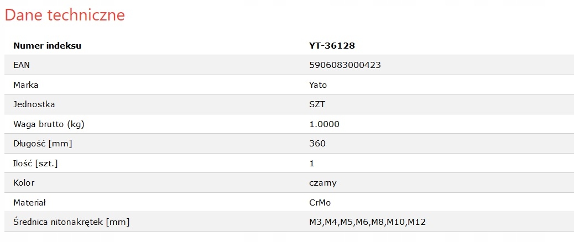Click the "Jednostka" row label
Image resolution: width=574 pixels, height=242 pixels.
tap(34, 104)
